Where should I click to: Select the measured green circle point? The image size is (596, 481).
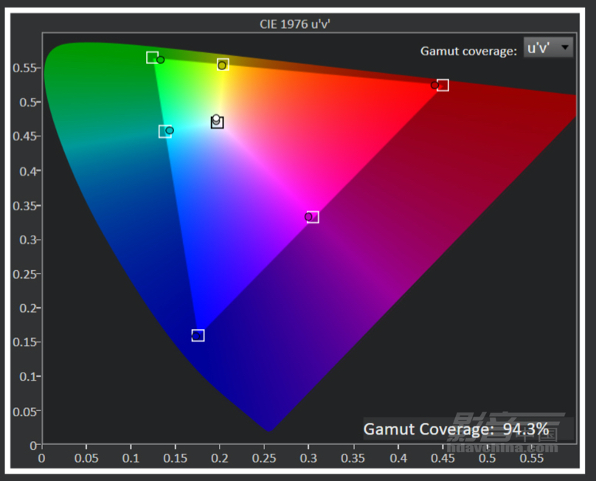[x=160, y=60]
